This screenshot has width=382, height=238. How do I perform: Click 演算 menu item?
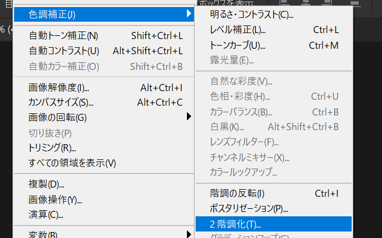click(x=46, y=215)
